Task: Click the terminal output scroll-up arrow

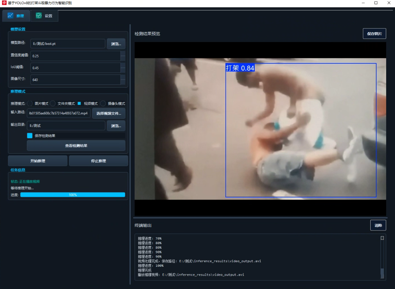Action: pyautogui.click(x=382, y=238)
